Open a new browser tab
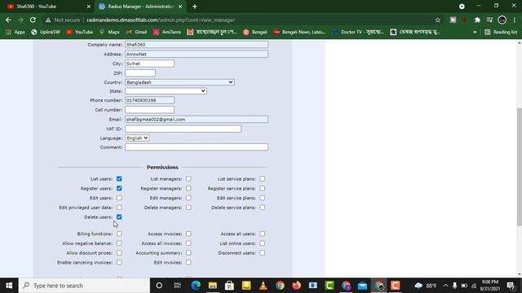Screen dimensions: 522x293 [x=195, y=7]
